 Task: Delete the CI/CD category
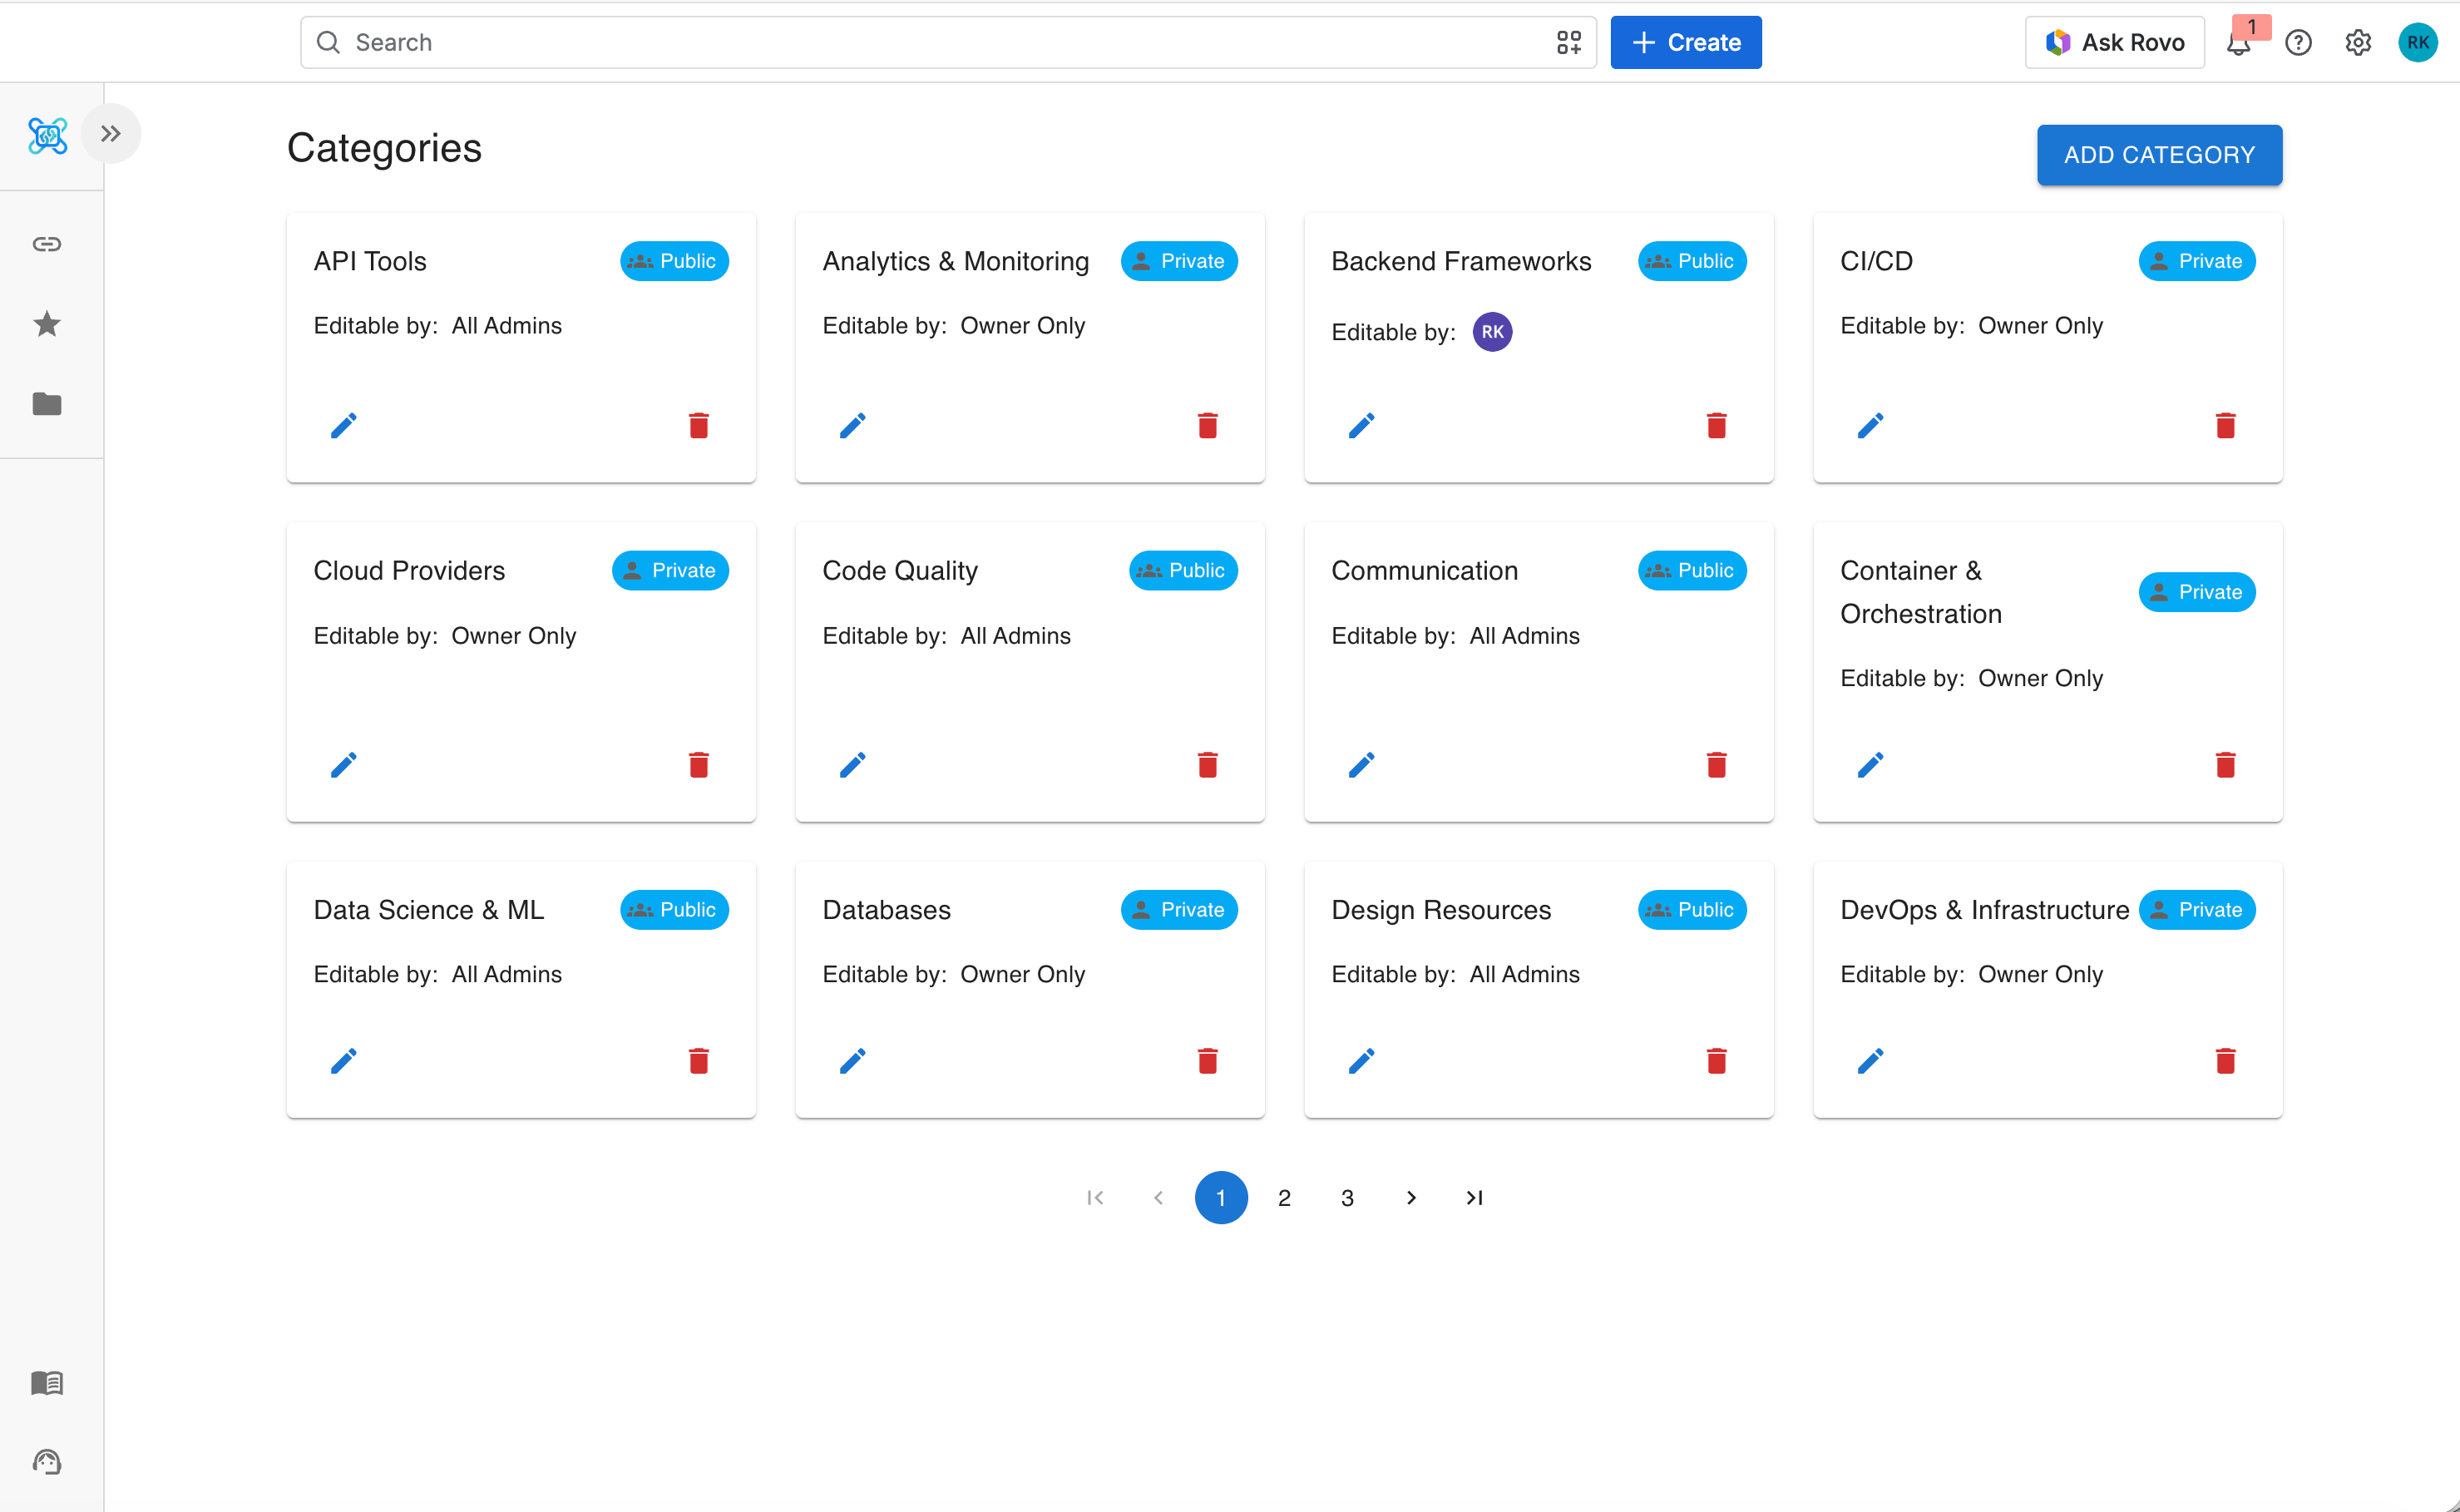pos(2226,426)
